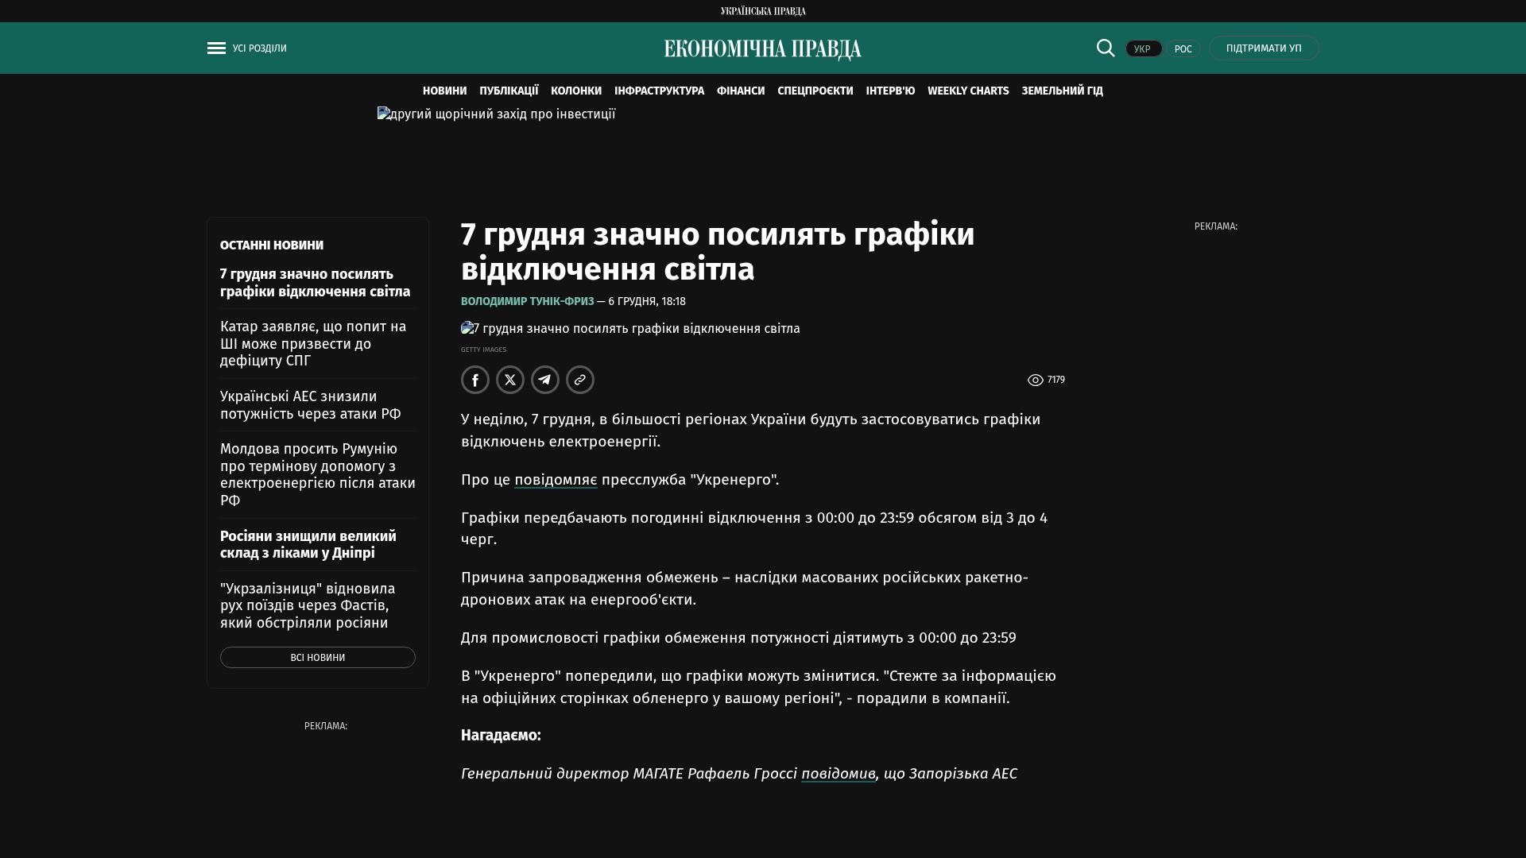Expand the Усі розділи menu
Viewport: 1526px width, 858px height.
[x=259, y=48]
